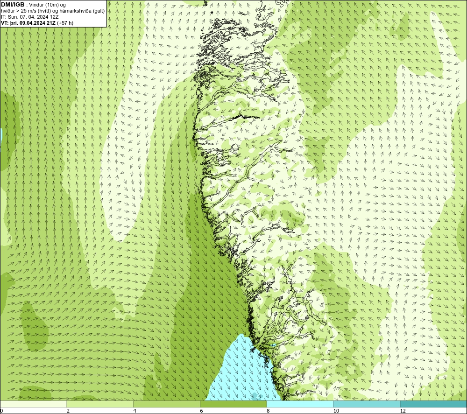Screen dimensions: 467x414
Task: Click the 0–2 m/s palest color swatch
Action: click(33, 404)
